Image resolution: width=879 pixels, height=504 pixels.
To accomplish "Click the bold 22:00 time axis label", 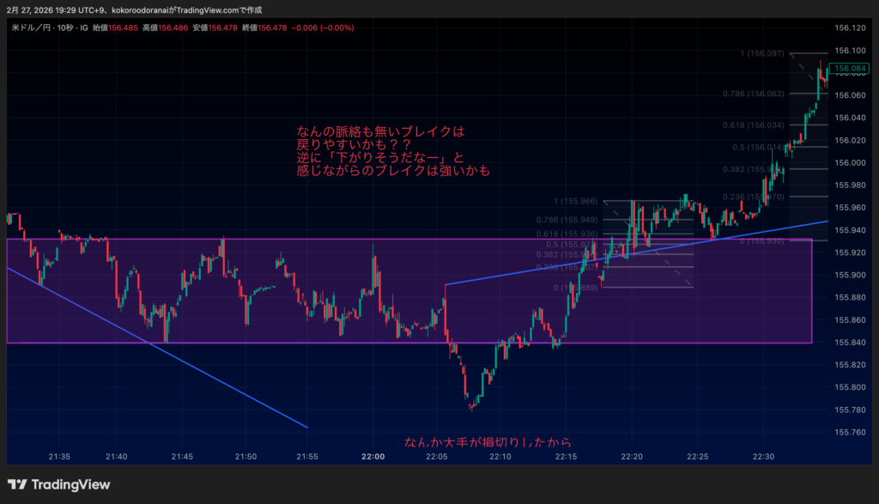I will (373, 457).
